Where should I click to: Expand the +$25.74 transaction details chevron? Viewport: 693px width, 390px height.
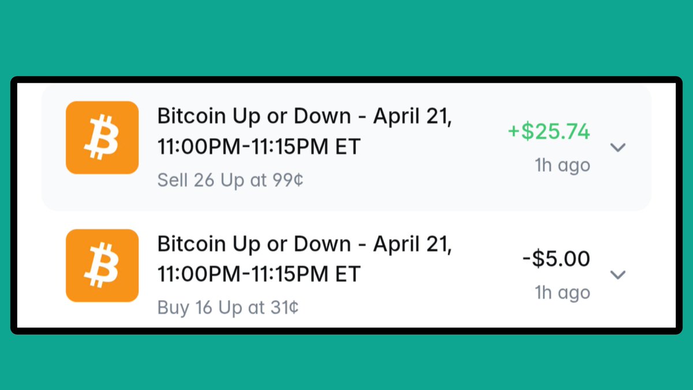(x=618, y=147)
